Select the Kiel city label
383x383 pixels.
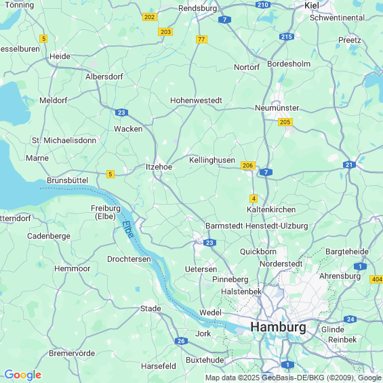311,5
